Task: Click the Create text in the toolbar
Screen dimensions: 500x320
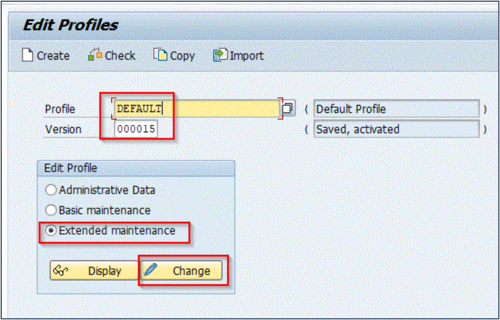Action: (x=53, y=56)
